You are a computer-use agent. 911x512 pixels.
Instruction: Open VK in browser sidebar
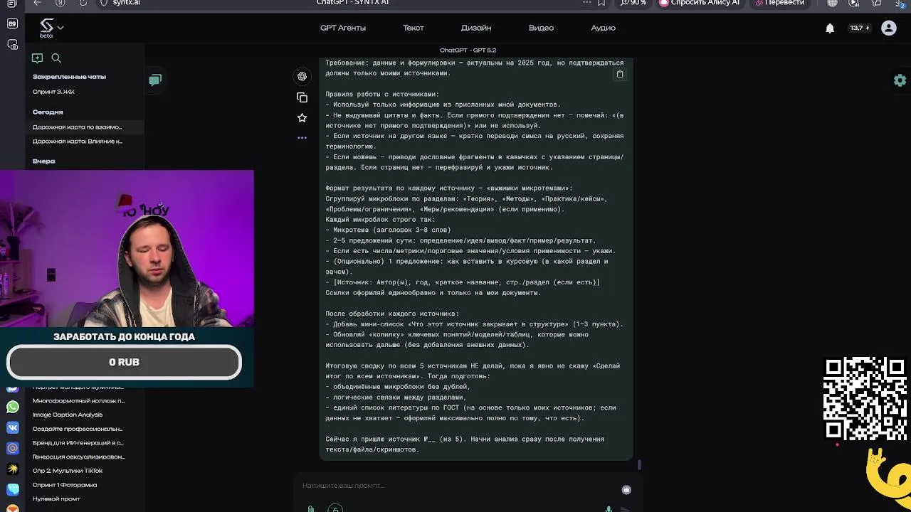[13, 428]
